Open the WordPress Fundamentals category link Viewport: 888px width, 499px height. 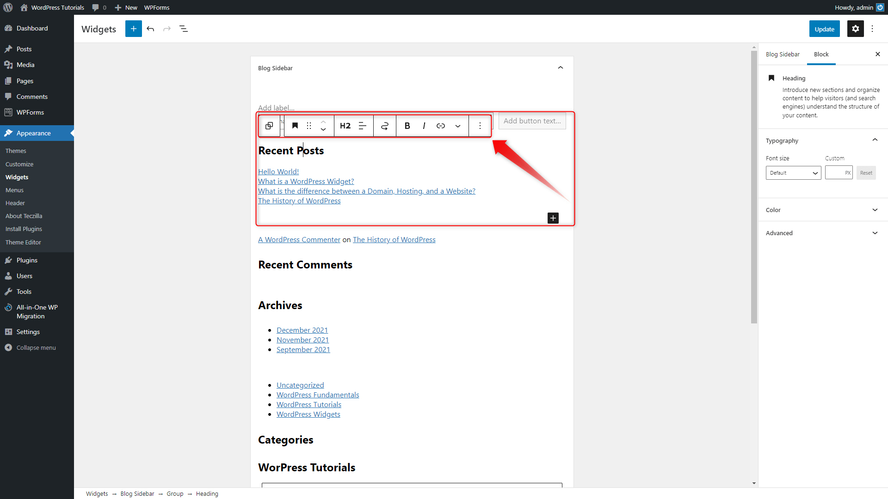(318, 395)
